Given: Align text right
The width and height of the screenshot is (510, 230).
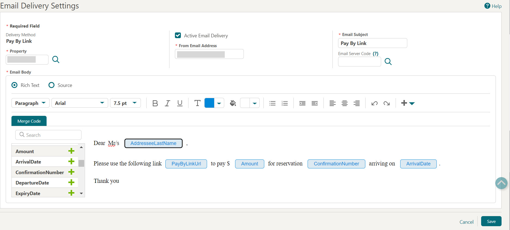Looking at the screenshot, I should (357, 103).
